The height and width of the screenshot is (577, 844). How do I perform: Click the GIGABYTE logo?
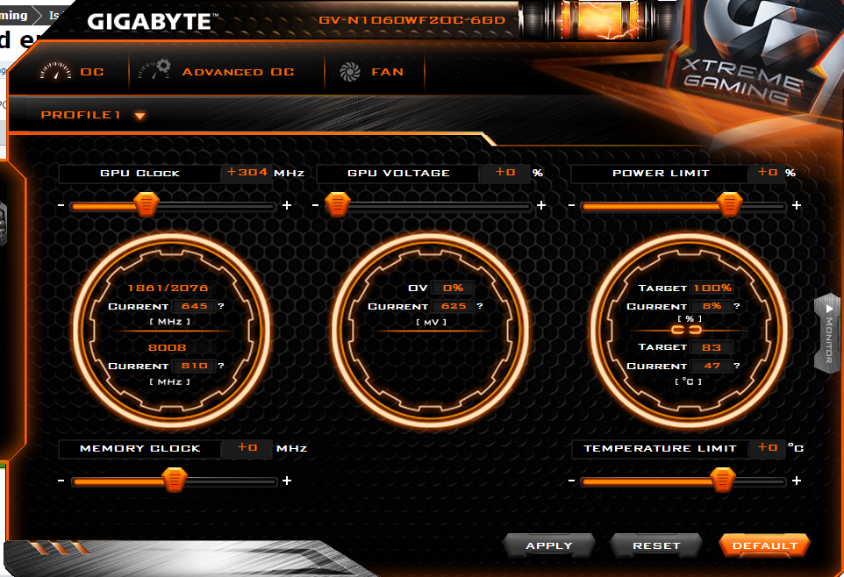point(153,22)
